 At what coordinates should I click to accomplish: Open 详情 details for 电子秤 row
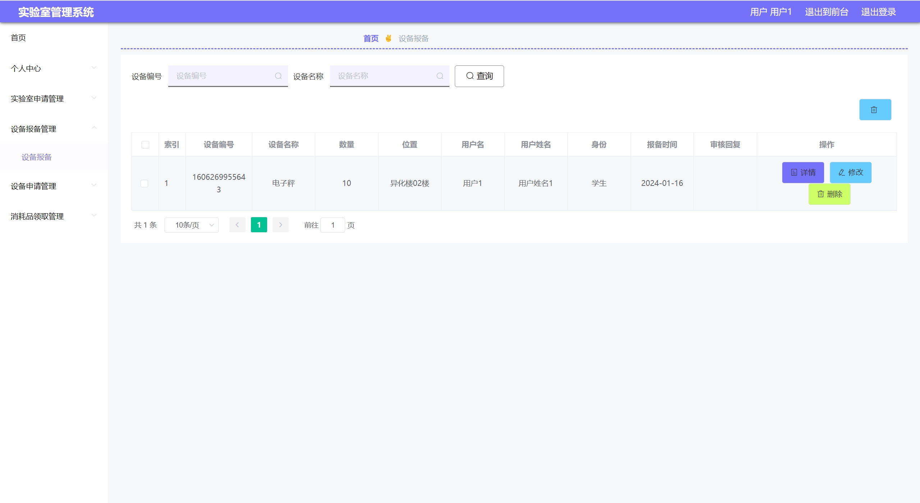[x=802, y=173]
